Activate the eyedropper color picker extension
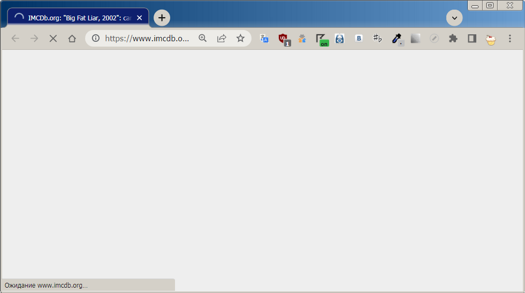 click(x=397, y=39)
